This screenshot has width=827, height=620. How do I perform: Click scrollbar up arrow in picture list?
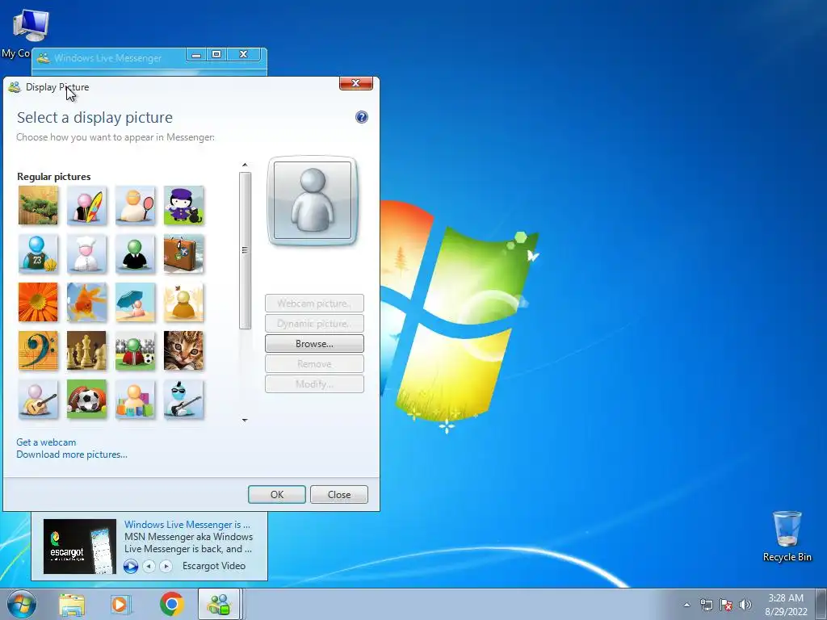coord(245,165)
